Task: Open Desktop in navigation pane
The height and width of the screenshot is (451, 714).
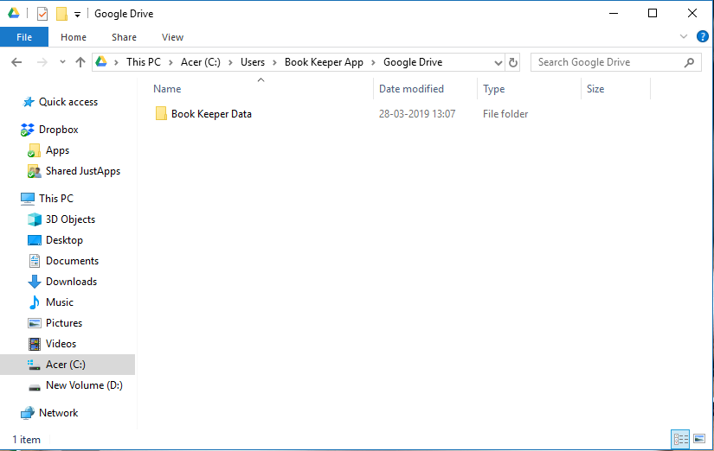Action: (64, 240)
